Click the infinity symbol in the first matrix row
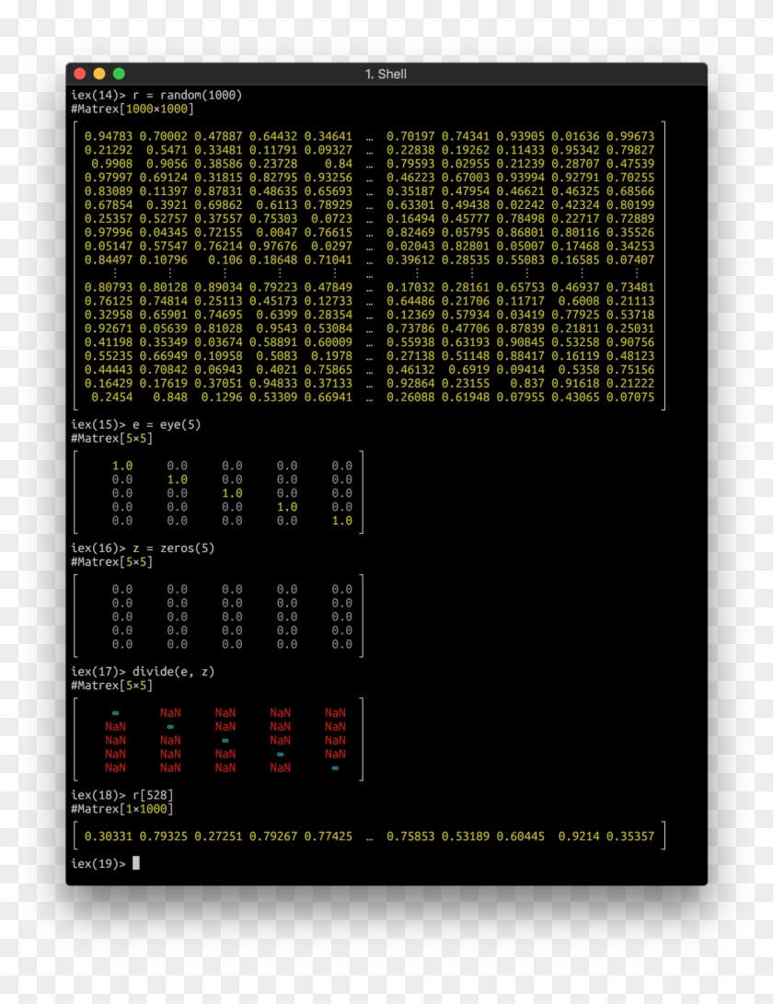This screenshot has width=773, height=1004. tap(114, 712)
